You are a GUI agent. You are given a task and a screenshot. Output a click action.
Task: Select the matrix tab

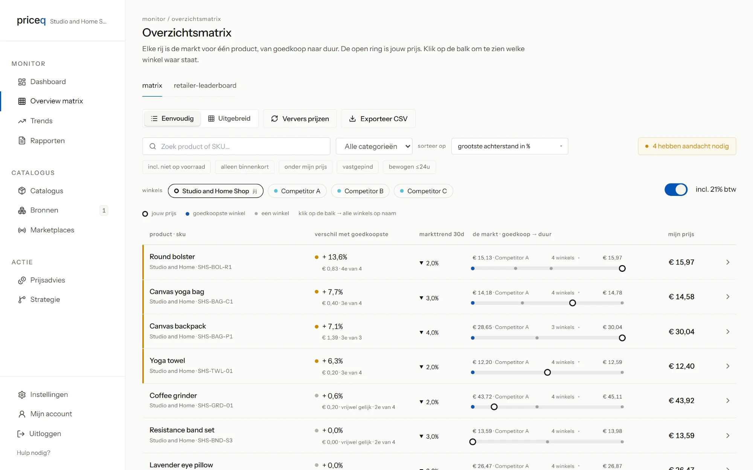[x=152, y=86]
